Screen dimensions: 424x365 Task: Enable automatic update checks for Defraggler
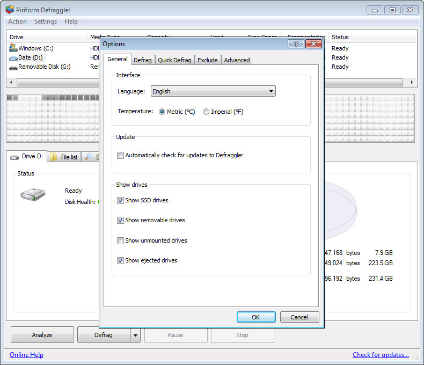[x=120, y=155]
